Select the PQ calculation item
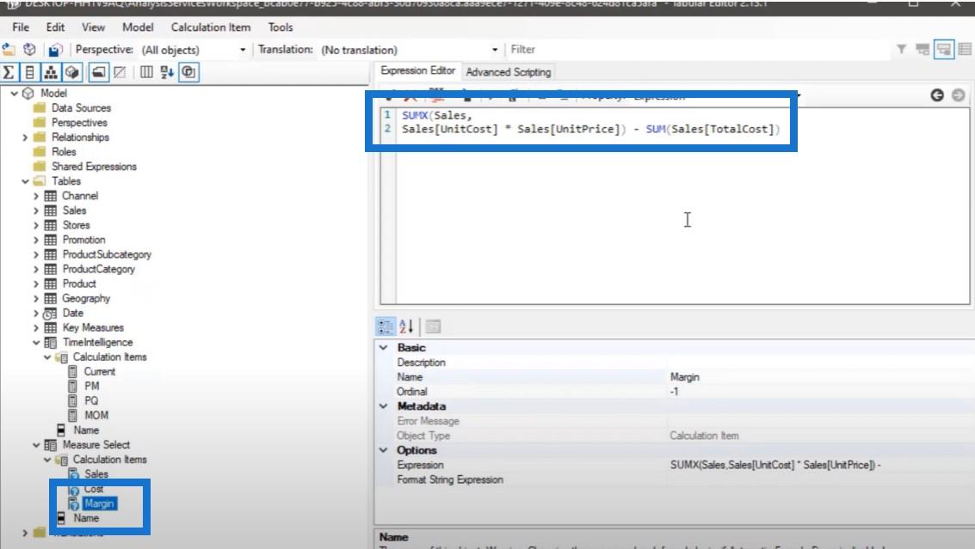 (91, 400)
